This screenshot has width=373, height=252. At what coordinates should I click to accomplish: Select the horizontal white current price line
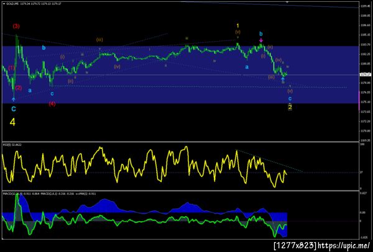pos(181,75)
